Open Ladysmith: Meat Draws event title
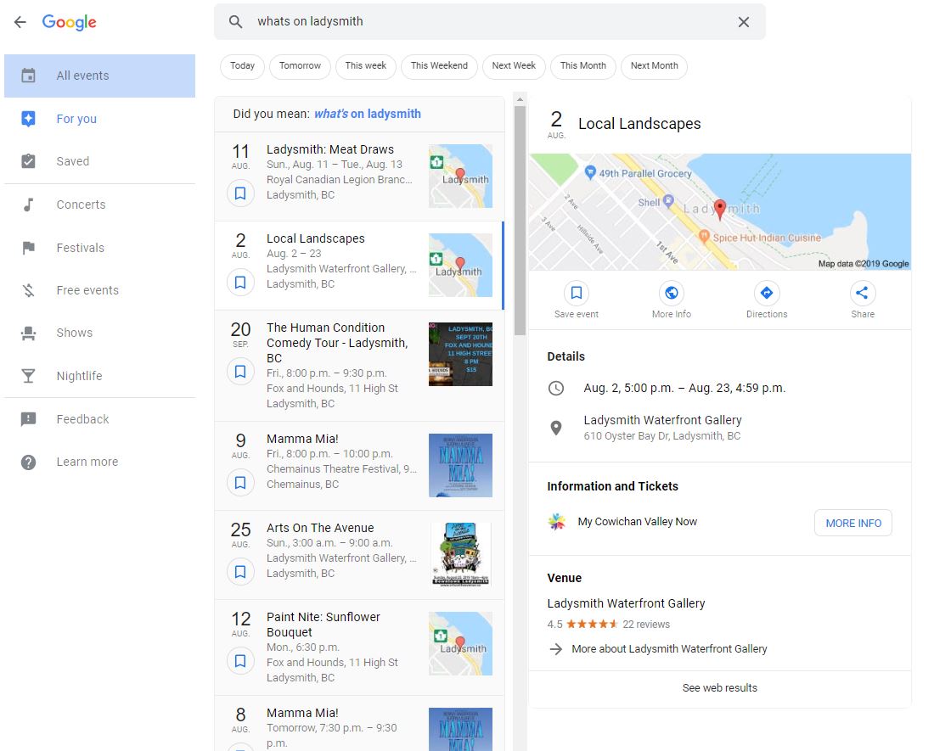934x751 pixels. (x=330, y=149)
